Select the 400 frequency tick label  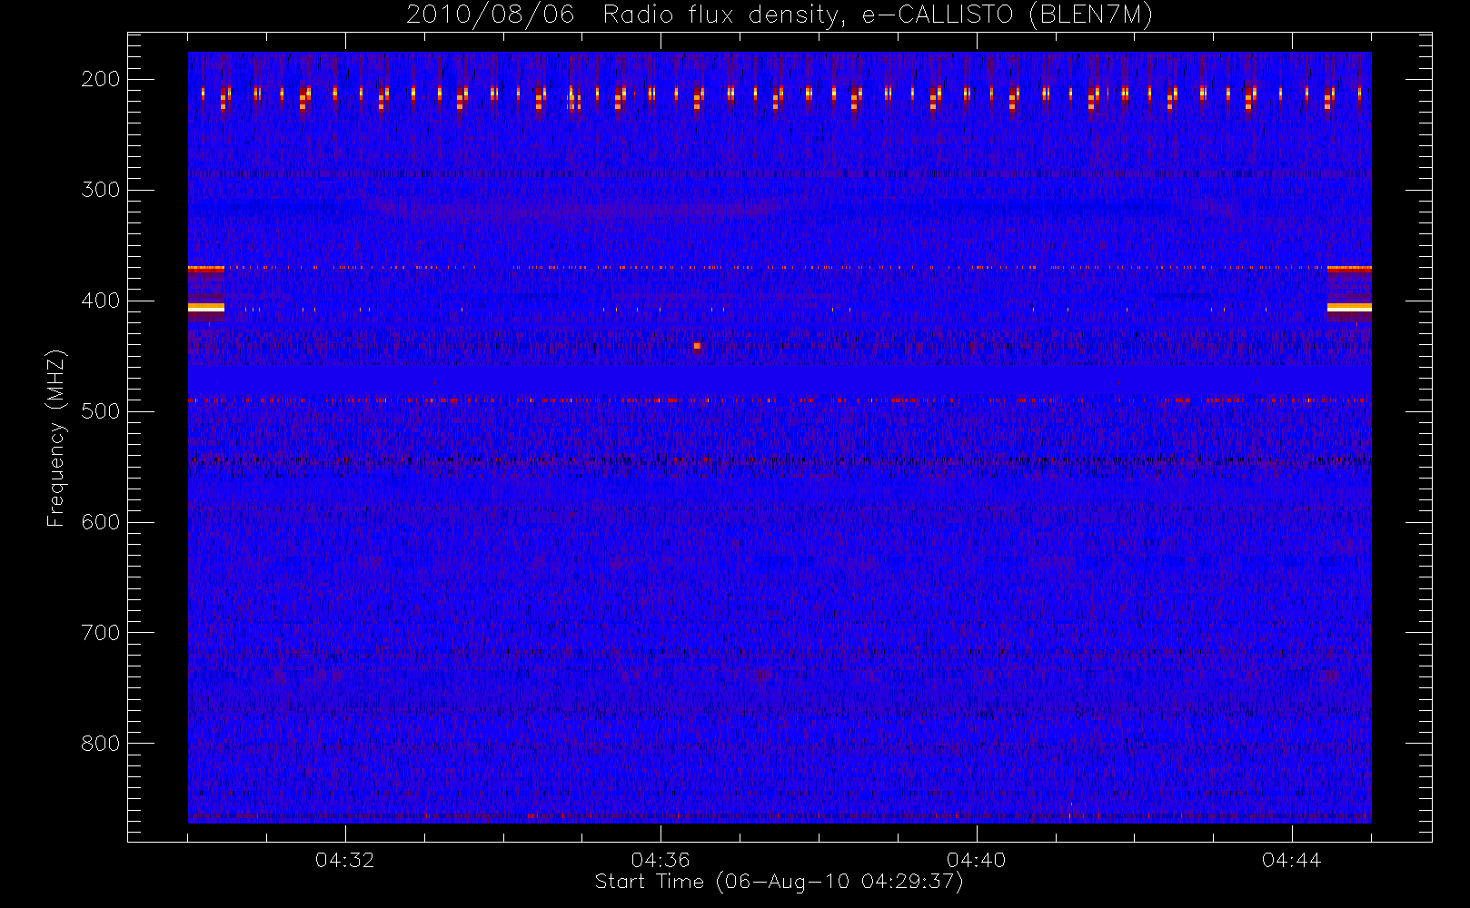pos(101,301)
